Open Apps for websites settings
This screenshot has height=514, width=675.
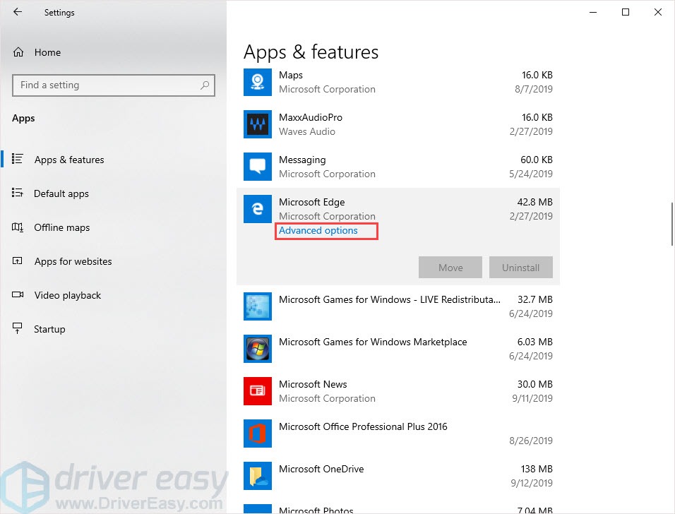click(73, 261)
